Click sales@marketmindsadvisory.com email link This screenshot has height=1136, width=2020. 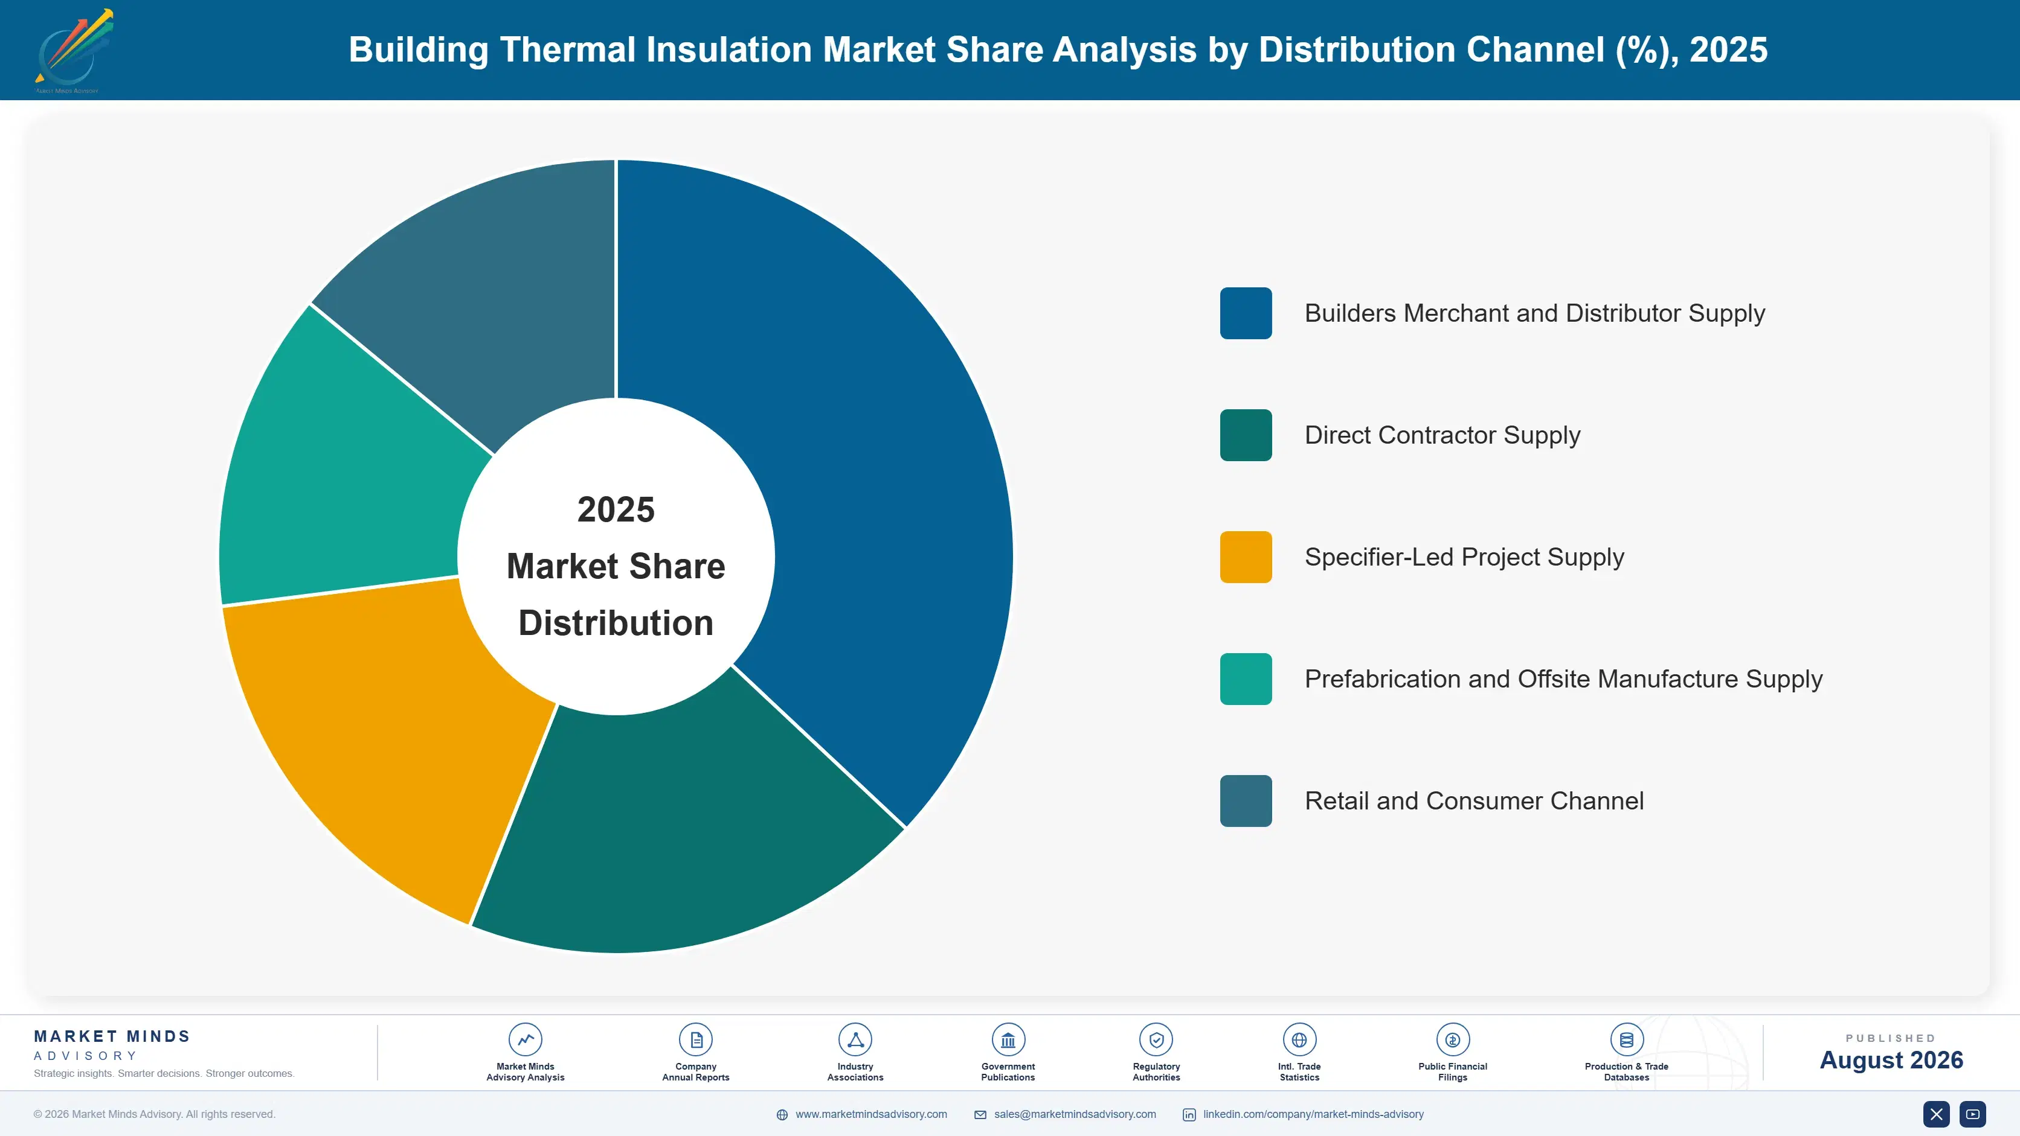click(1075, 1114)
